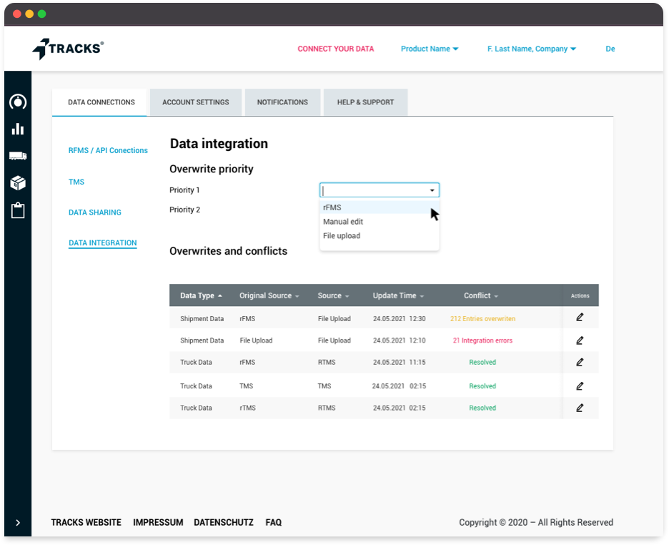The image size is (669, 545).
Task: Click the 21 Integration errors text
Action: pyautogui.click(x=482, y=340)
